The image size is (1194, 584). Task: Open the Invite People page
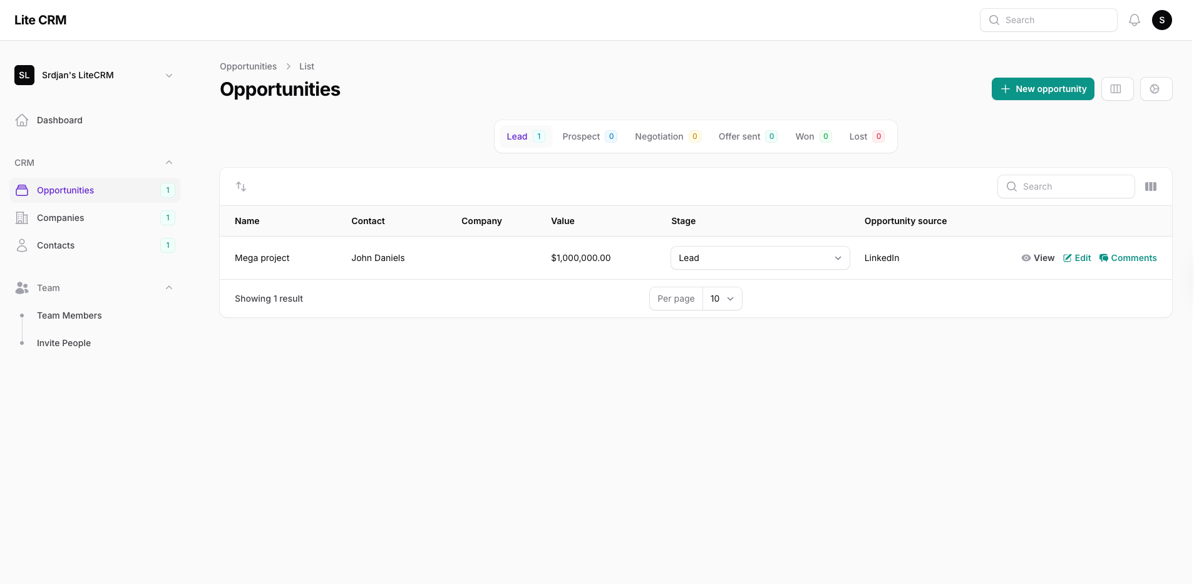coord(63,342)
